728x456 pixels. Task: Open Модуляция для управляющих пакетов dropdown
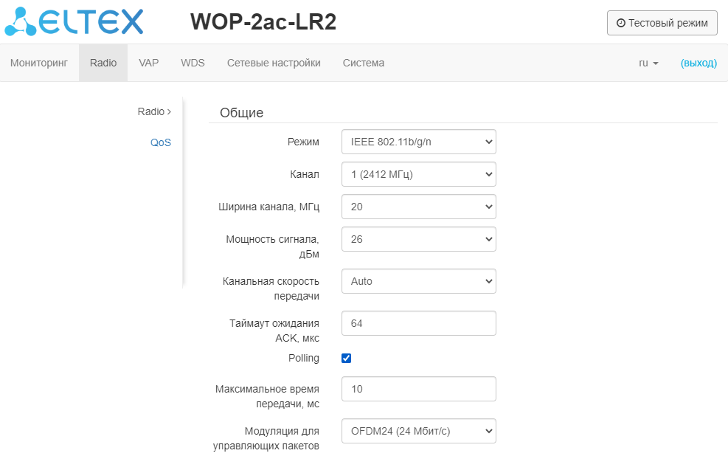coord(418,431)
